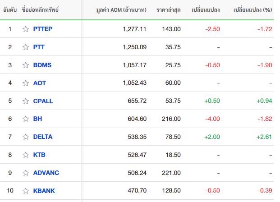Screen dimensions: 280x202
Task: Favorite BH using its star icon
Action: coord(26,119)
